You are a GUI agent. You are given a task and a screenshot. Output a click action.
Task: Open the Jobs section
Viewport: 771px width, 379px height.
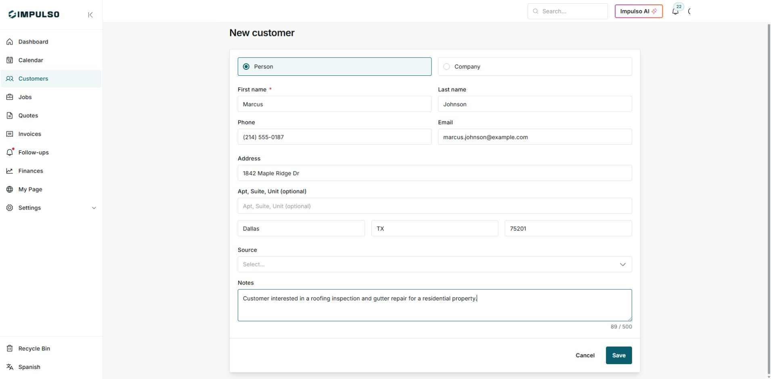[51, 97]
